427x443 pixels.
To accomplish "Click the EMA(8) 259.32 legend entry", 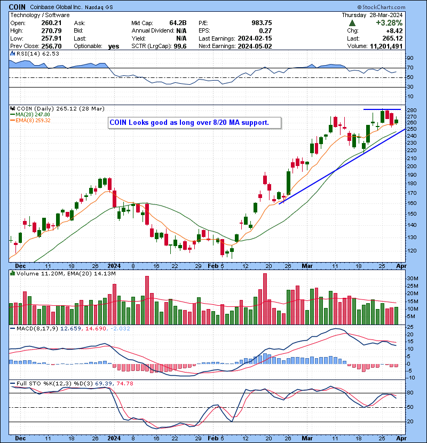I will click(x=30, y=120).
